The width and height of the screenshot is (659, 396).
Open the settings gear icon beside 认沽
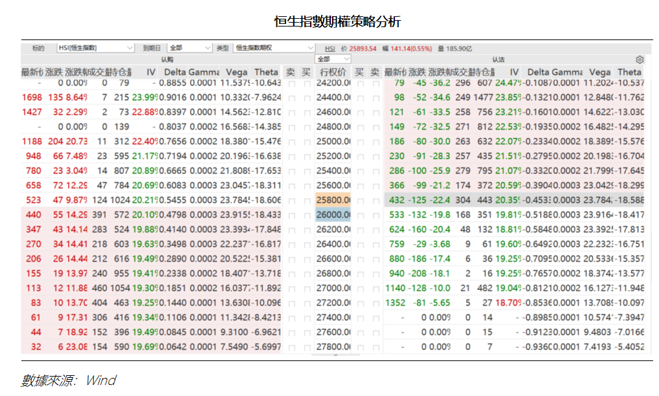pyautogui.click(x=639, y=60)
